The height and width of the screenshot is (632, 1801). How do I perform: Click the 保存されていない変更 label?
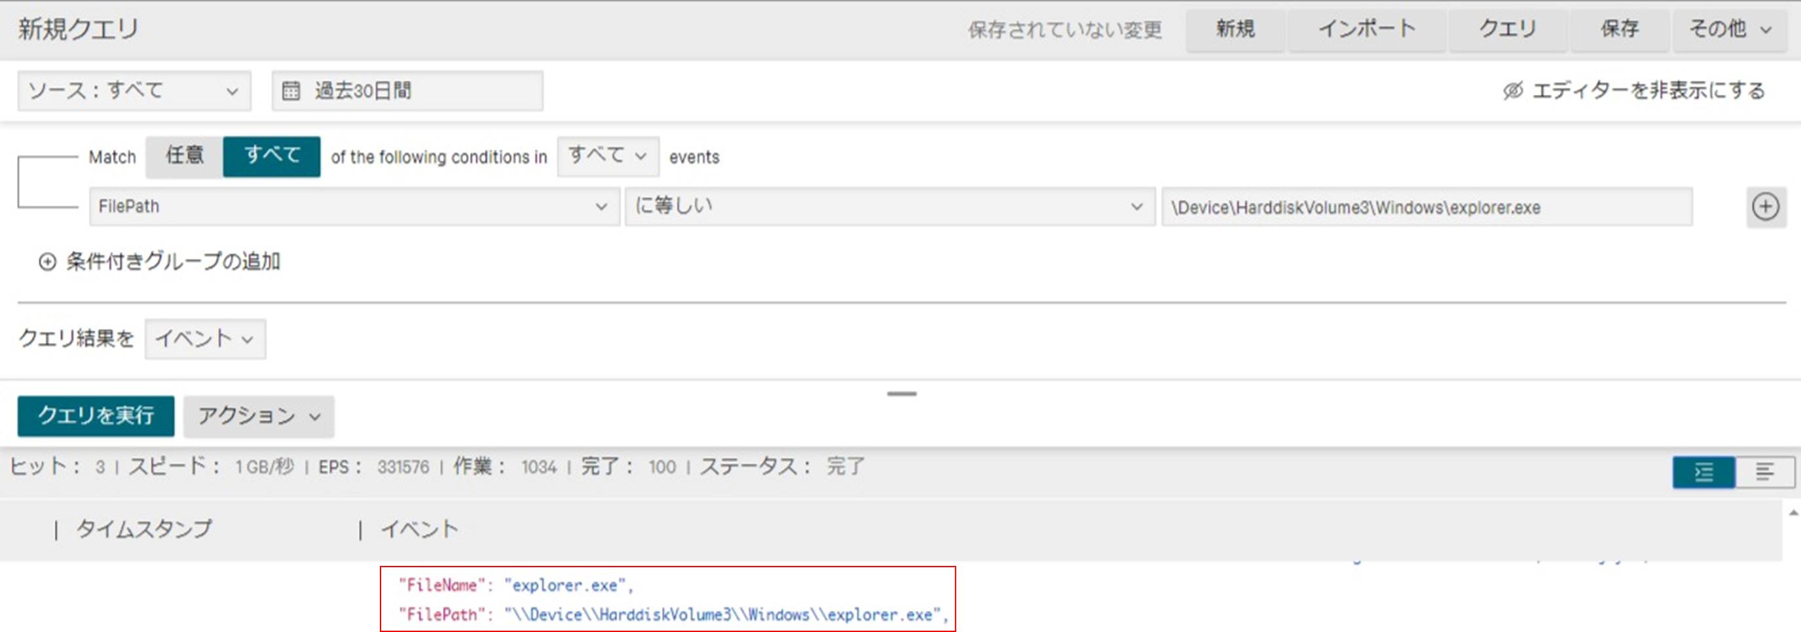[x=1065, y=30]
